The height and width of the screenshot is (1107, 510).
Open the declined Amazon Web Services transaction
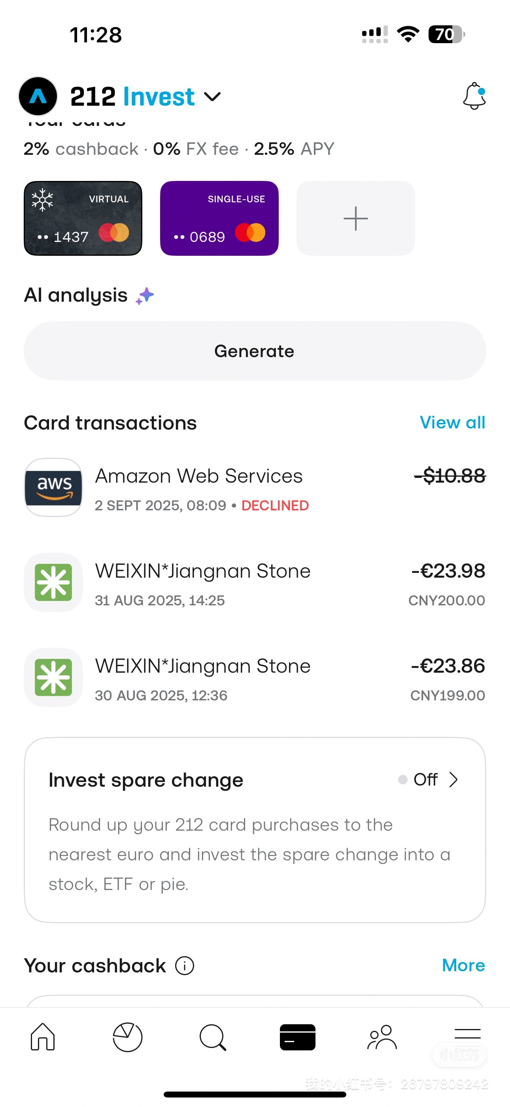click(x=255, y=487)
